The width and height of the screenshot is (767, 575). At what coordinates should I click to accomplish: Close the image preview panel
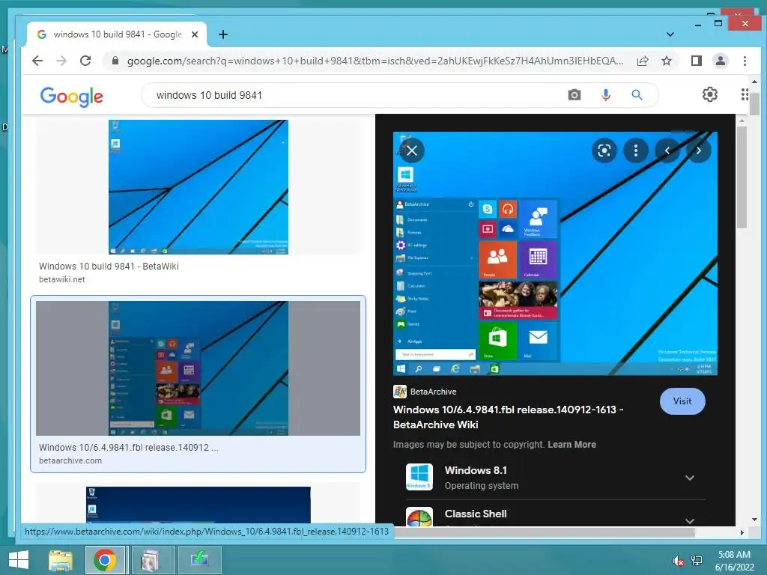pos(412,150)
